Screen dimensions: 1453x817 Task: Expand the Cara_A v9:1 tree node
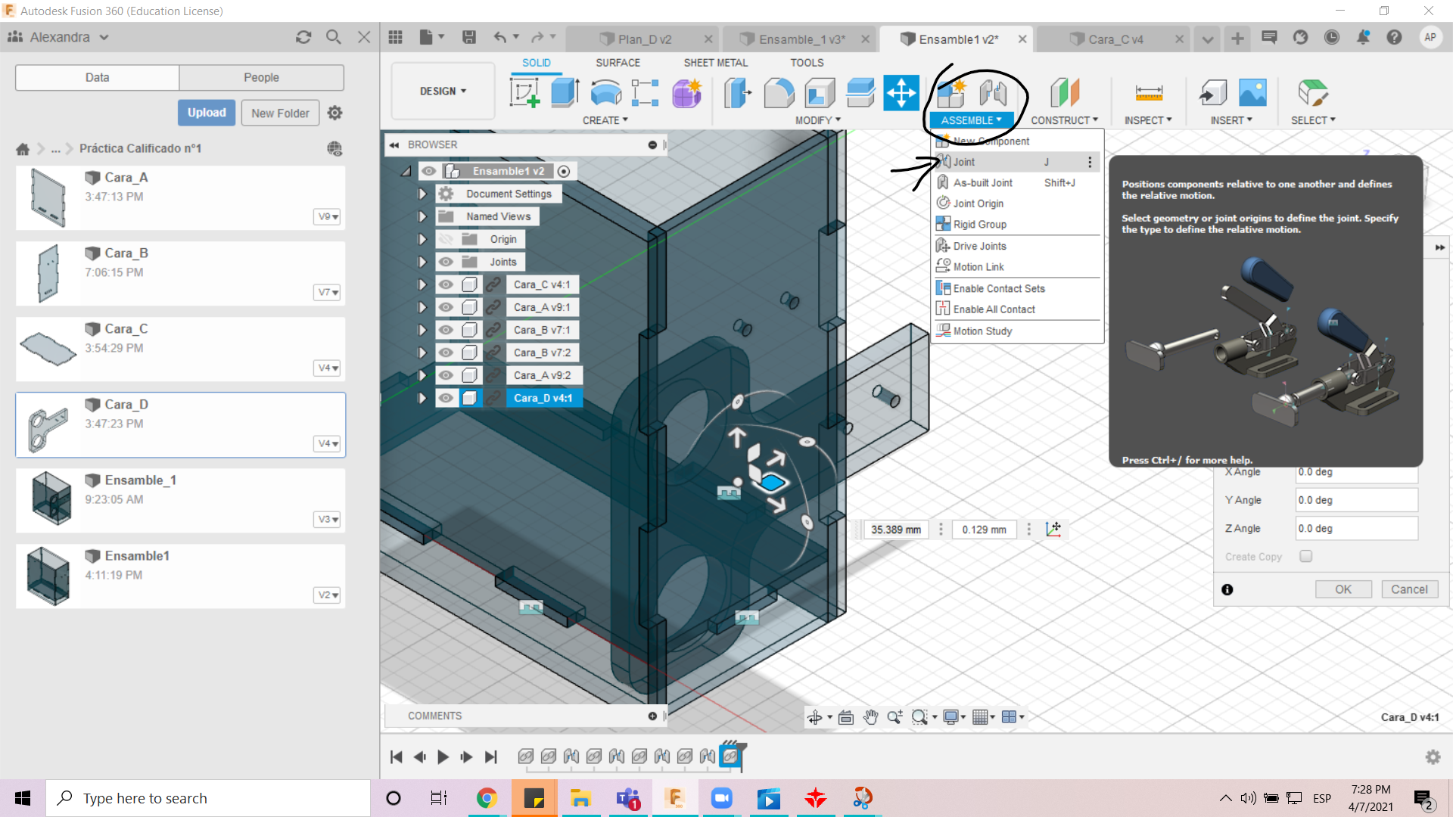click(422, 307)
